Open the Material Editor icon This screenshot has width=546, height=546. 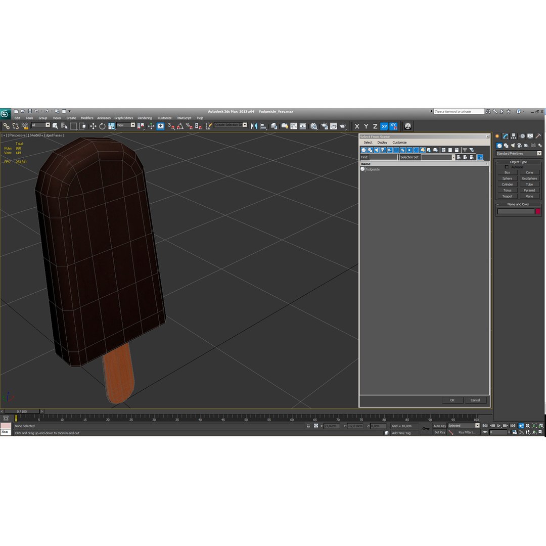[314, 126]
